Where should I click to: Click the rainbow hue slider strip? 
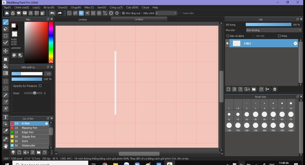point(51,42)
